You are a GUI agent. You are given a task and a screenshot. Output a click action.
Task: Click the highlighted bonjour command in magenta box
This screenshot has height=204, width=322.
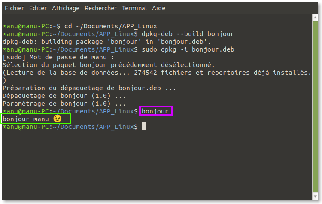[x=155, y=111]
